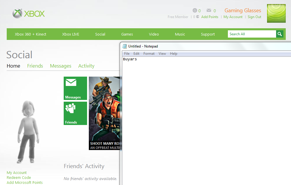Click the Redeem Code link
This screenshot has height=185, width=291.
pos(19,178)
